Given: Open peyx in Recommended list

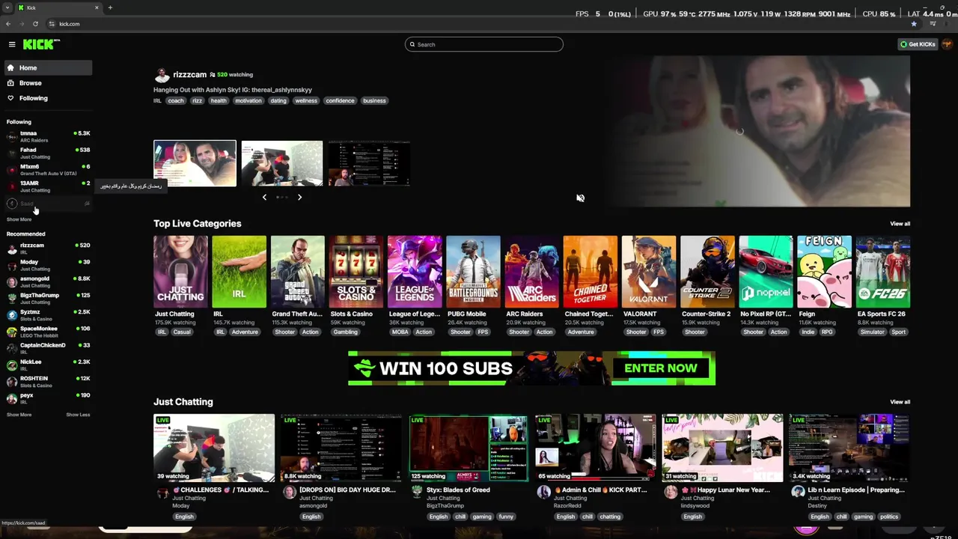Looking at the screenshot, I should pos(49,398).
